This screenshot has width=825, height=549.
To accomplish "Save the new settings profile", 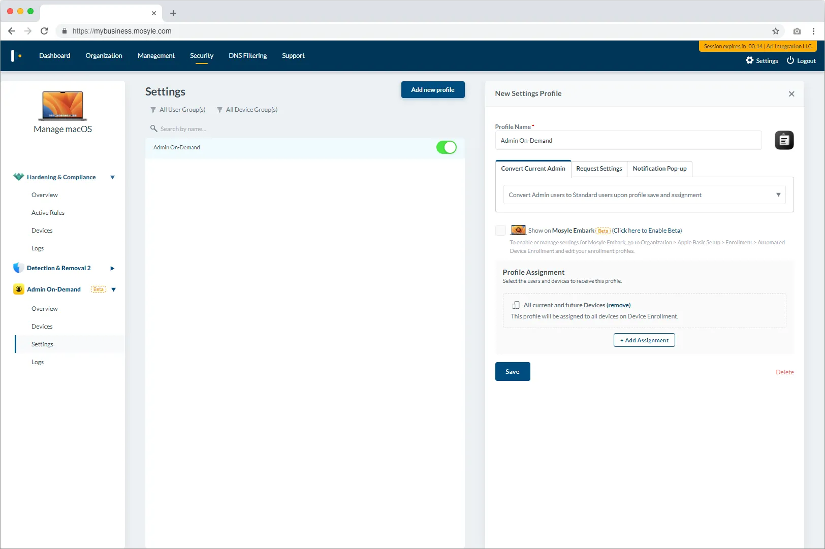I will [512, 371].
